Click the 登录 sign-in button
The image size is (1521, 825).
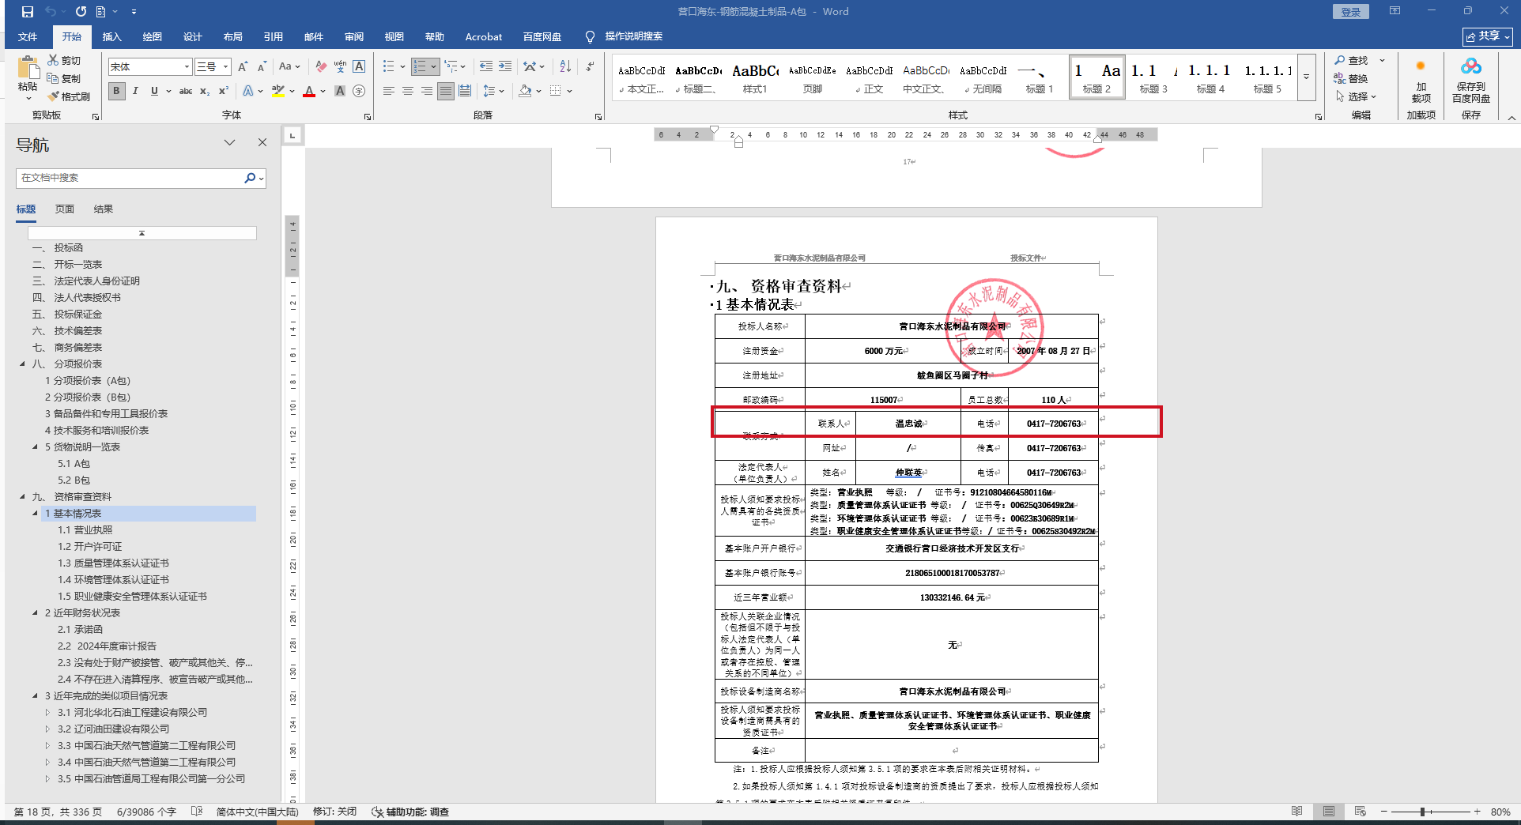pos(1350,12)
